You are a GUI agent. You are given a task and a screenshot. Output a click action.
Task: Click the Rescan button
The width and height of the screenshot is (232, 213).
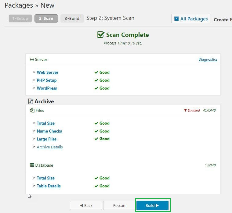coord(119,205)
